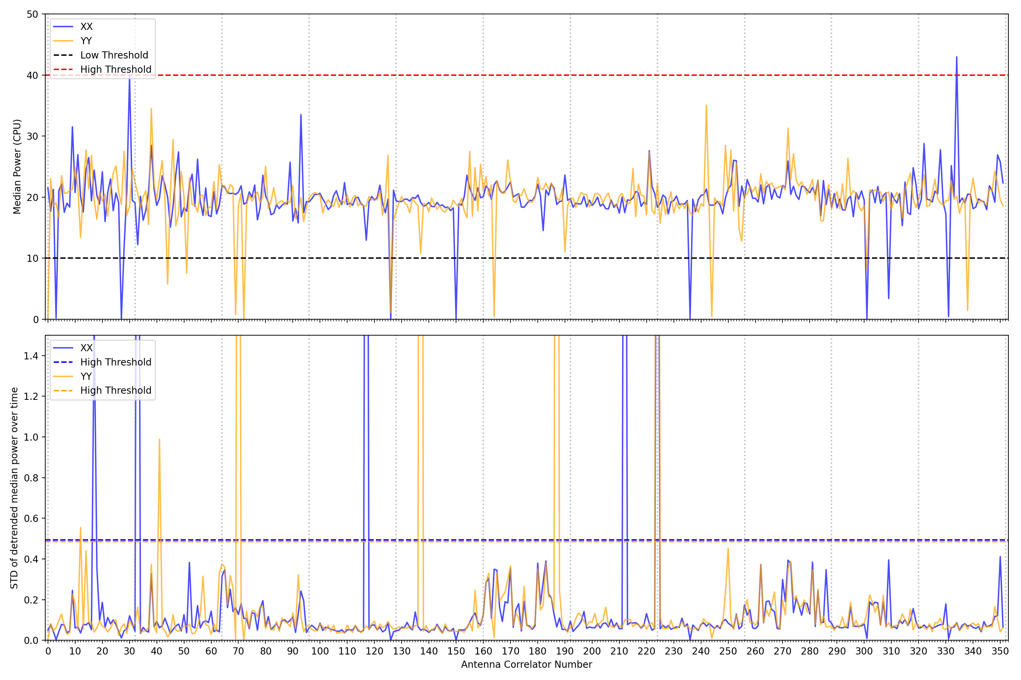The width and height of the screenshot is (1021, 680).
Task: Click the bottom plot y-axis tick 1.4
Action: coord(31,356)
